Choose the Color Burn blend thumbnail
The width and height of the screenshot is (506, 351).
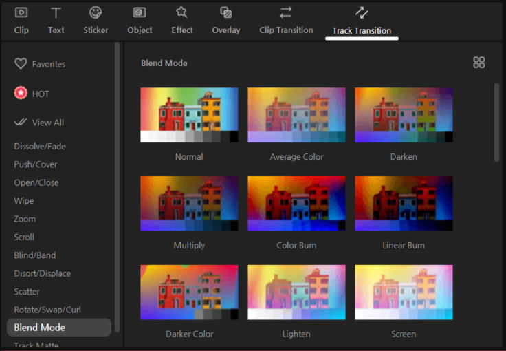pos(296,204)
